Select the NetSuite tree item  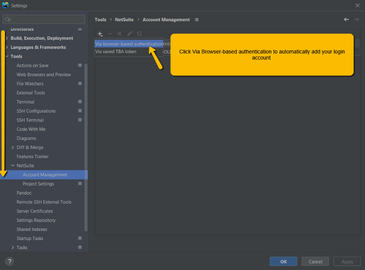point(25,166)
